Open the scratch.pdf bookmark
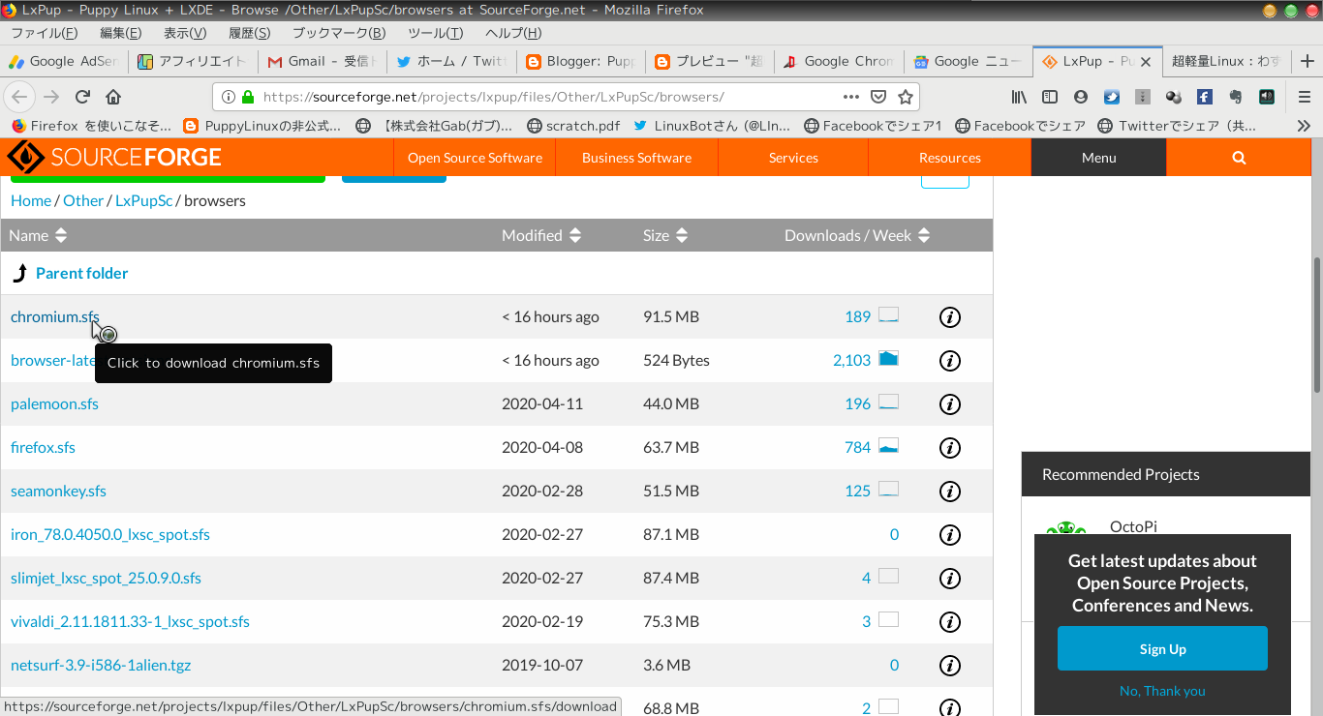The height and width of the screenshot is (716, 1323). 573,126
